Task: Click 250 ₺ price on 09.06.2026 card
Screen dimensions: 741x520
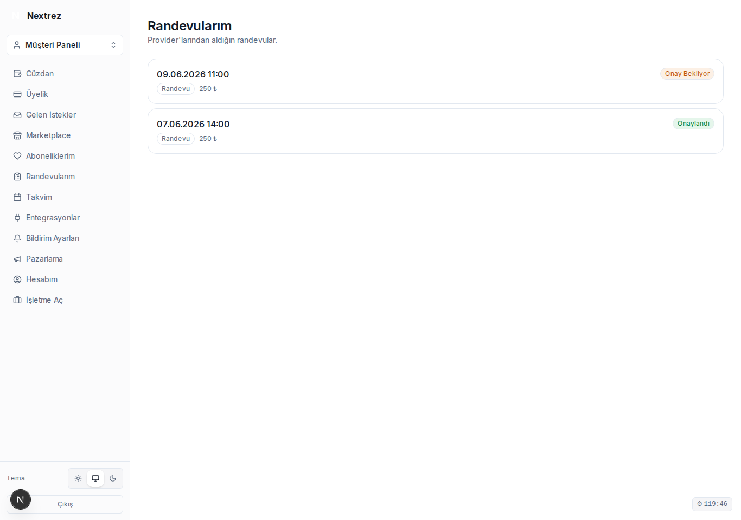Action: coord(208,89)
